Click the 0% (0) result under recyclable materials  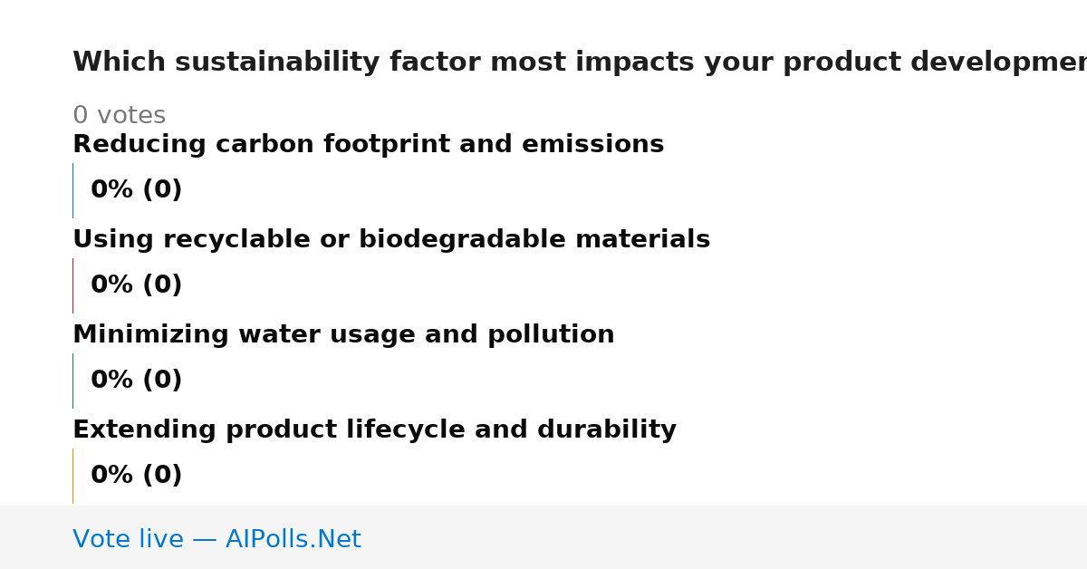click(137, 285)
